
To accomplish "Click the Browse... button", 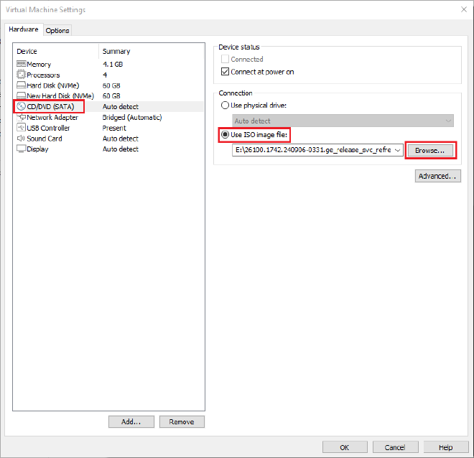I will [x=431, y=151].
